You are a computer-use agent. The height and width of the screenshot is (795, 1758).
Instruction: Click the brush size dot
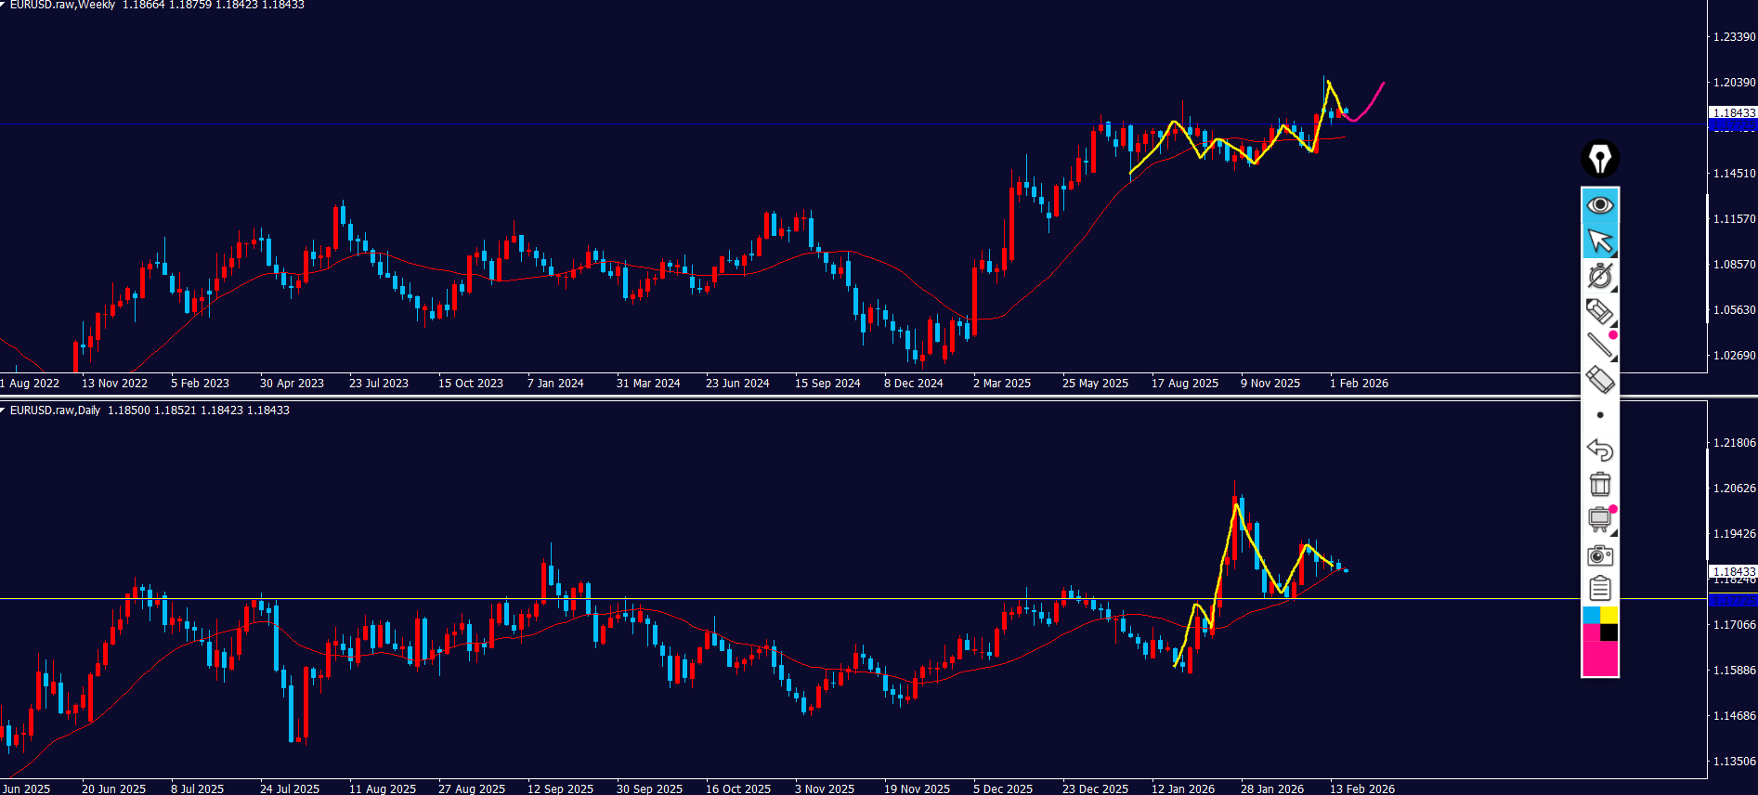1599,415
